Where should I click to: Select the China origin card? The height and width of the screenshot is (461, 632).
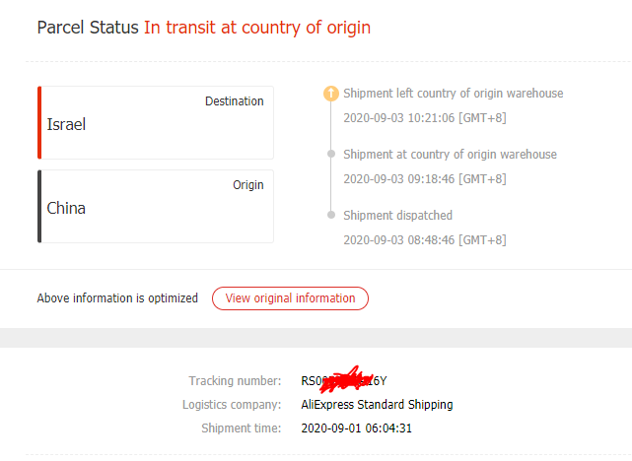pyautogui.click(x=156, y=206)
